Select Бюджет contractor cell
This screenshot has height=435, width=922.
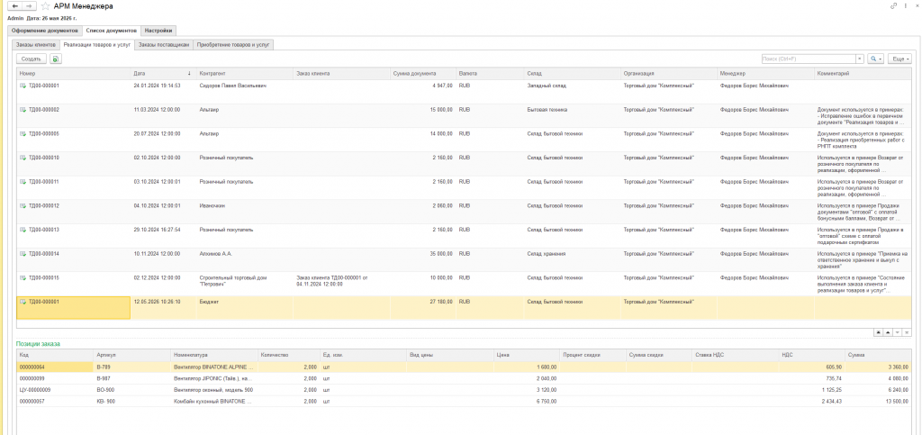[x=245, y=308]
